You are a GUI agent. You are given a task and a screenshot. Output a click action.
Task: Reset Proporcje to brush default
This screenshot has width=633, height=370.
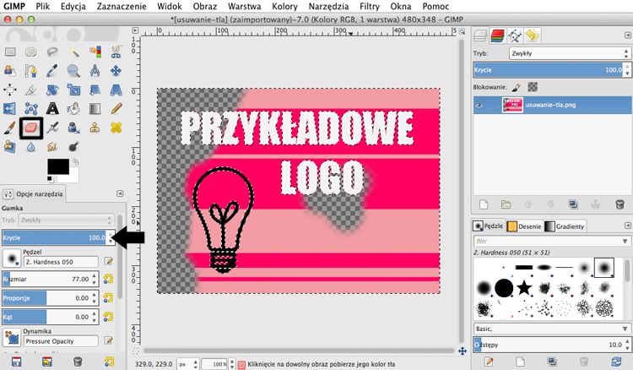(108, 297)
